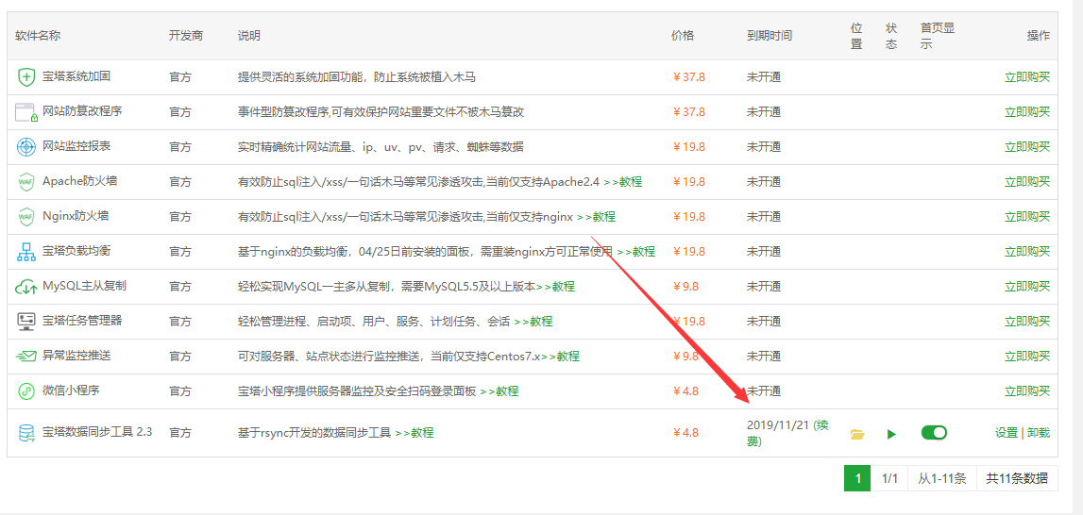Click the 网站监控报表 target icon
This screenshot has width=1083, height=515.
(25, 147)
